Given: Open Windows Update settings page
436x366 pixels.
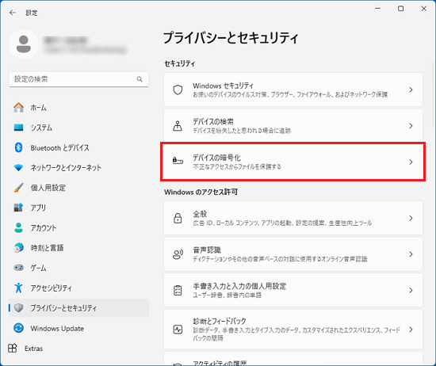Looking at the screenshot, I should pos(79,328).
